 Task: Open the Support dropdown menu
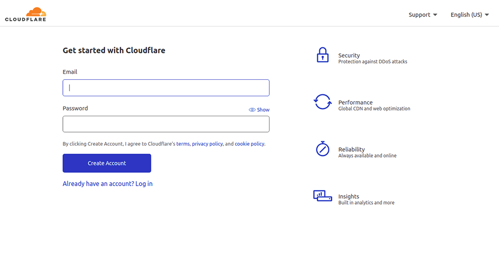pos(423,15)
